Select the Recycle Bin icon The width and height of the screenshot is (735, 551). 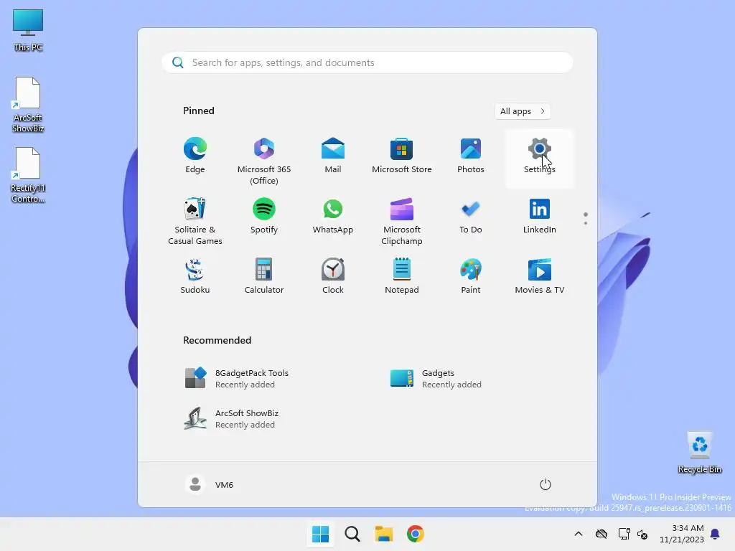(700, 453)
